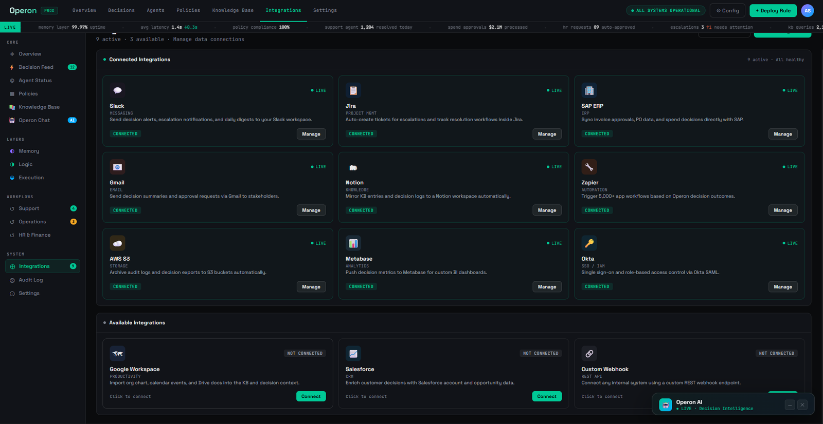Select Integrations in the sidebar
This screenshot has width=823, height=424.
point(43,266)
